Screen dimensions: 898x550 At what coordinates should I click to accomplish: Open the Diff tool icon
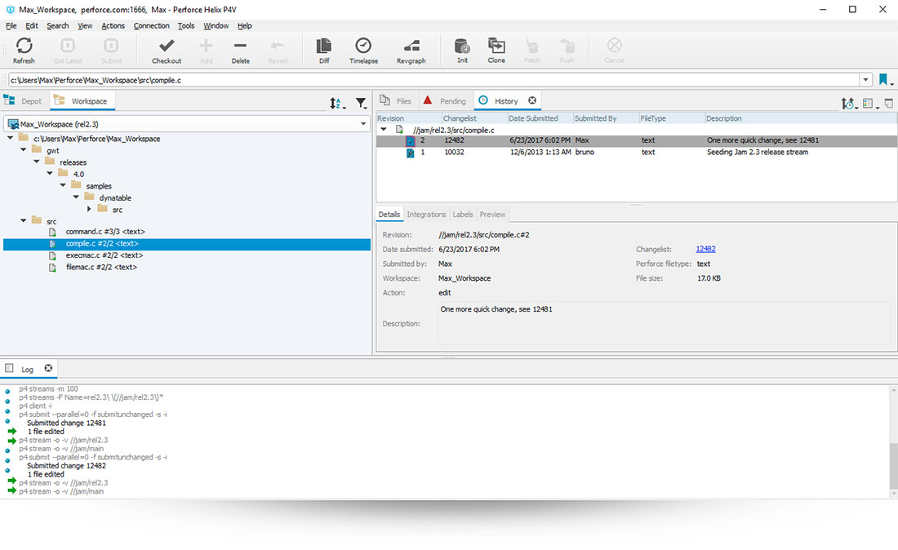click(x=323, y=51)
